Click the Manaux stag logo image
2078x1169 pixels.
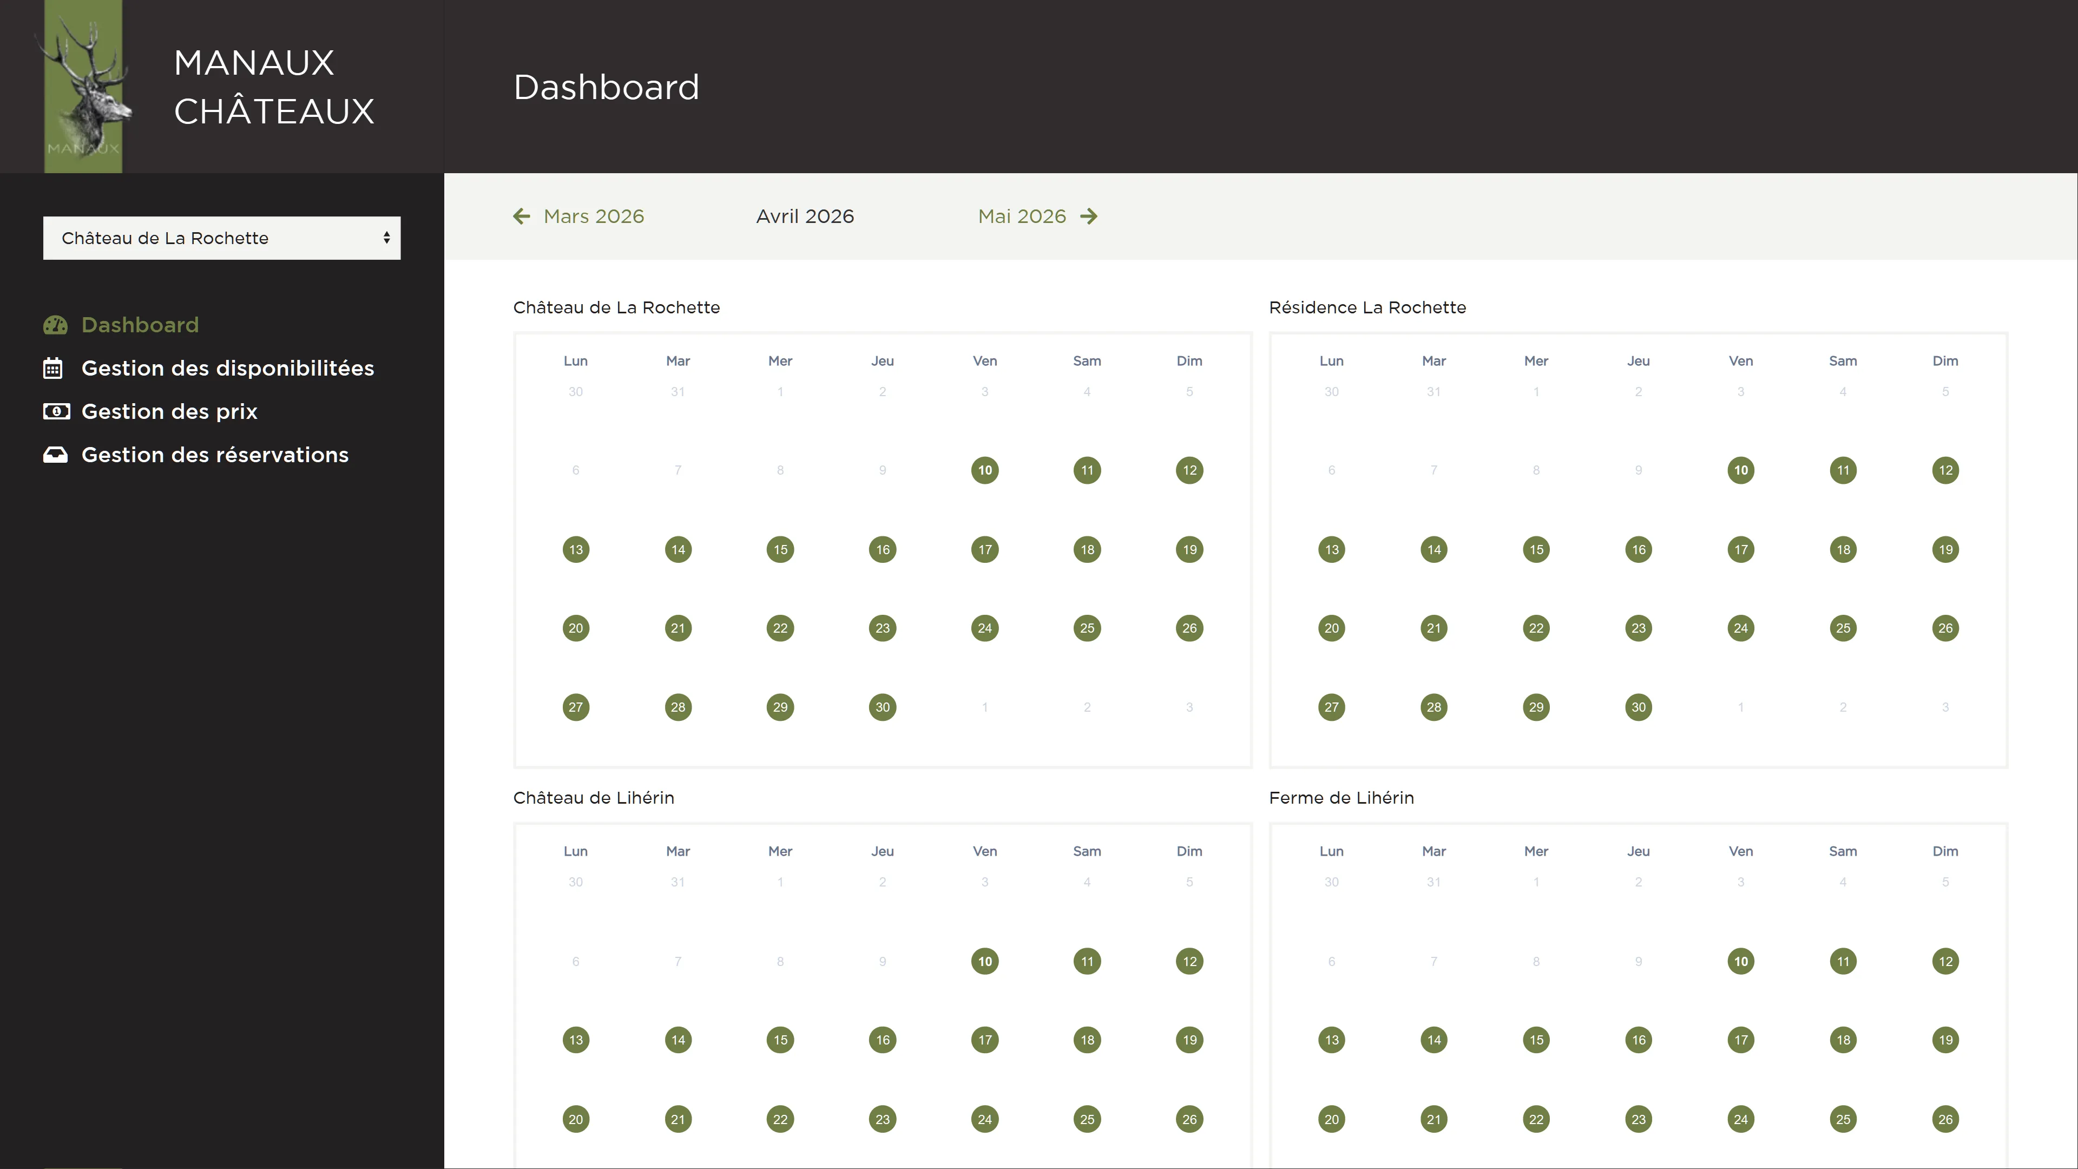click(83, 87)
